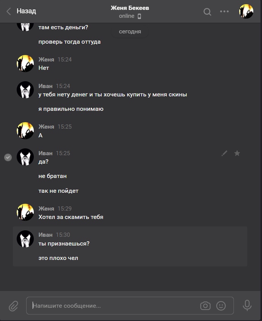Click the camera photo icon
The width and height of the screenshot is (262, 321).
(205, 305)
